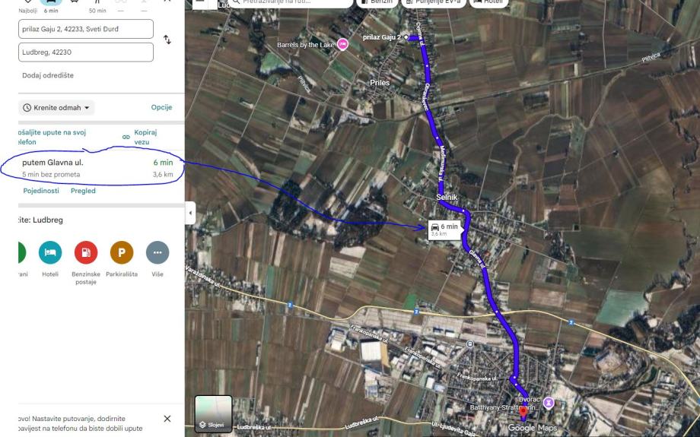Viewport: 700px width, 437px height.
Task: Show more categories with Više icon
Action: (157, 253)
